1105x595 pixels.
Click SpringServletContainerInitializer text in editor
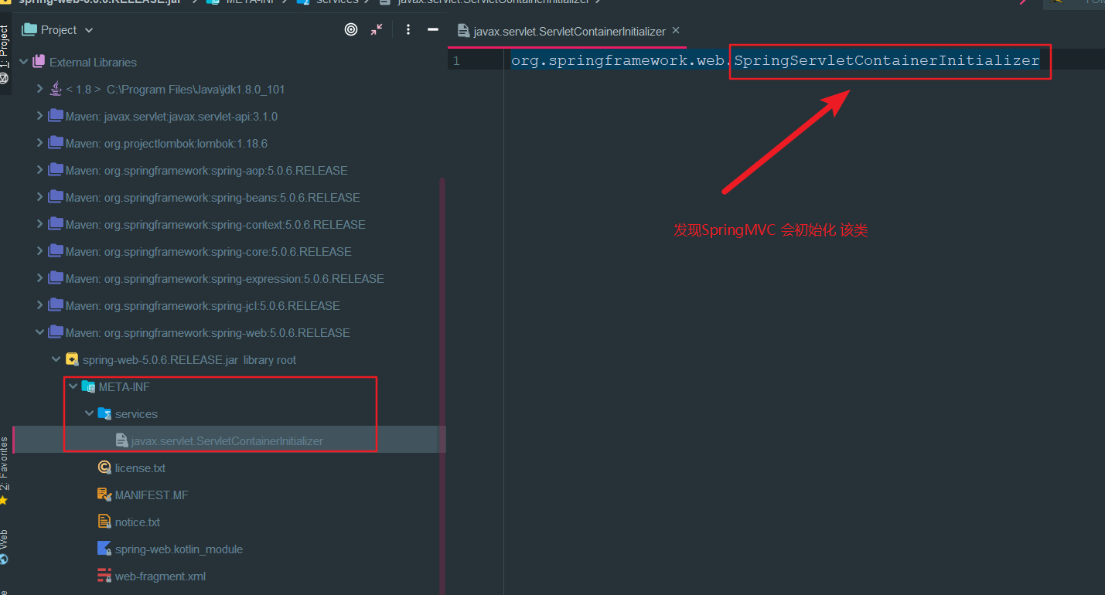click(x=887, y=60)
